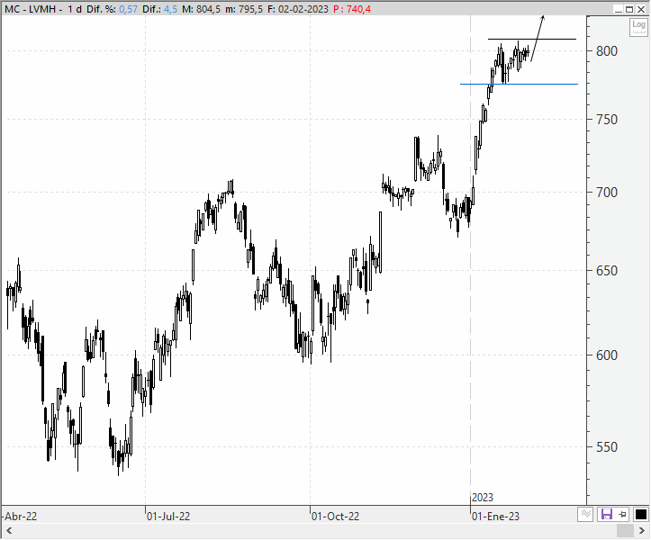Click the 650 price axis label

point(607,271)
